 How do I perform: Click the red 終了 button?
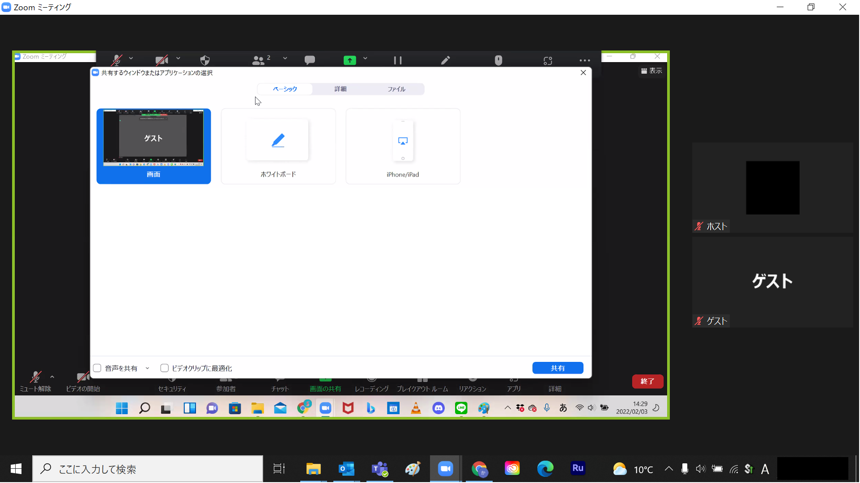[x=647, y=381]
